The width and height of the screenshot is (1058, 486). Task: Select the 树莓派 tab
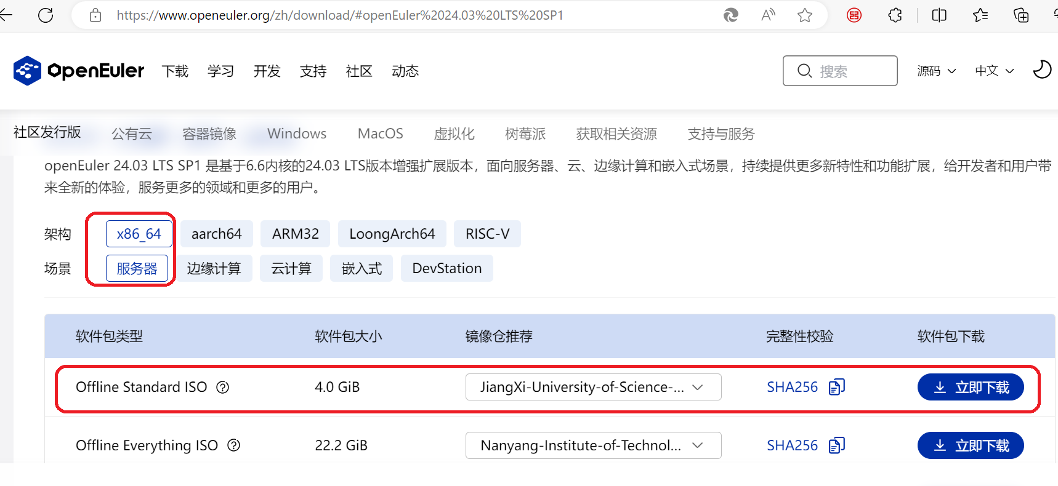tap(525, 133)
